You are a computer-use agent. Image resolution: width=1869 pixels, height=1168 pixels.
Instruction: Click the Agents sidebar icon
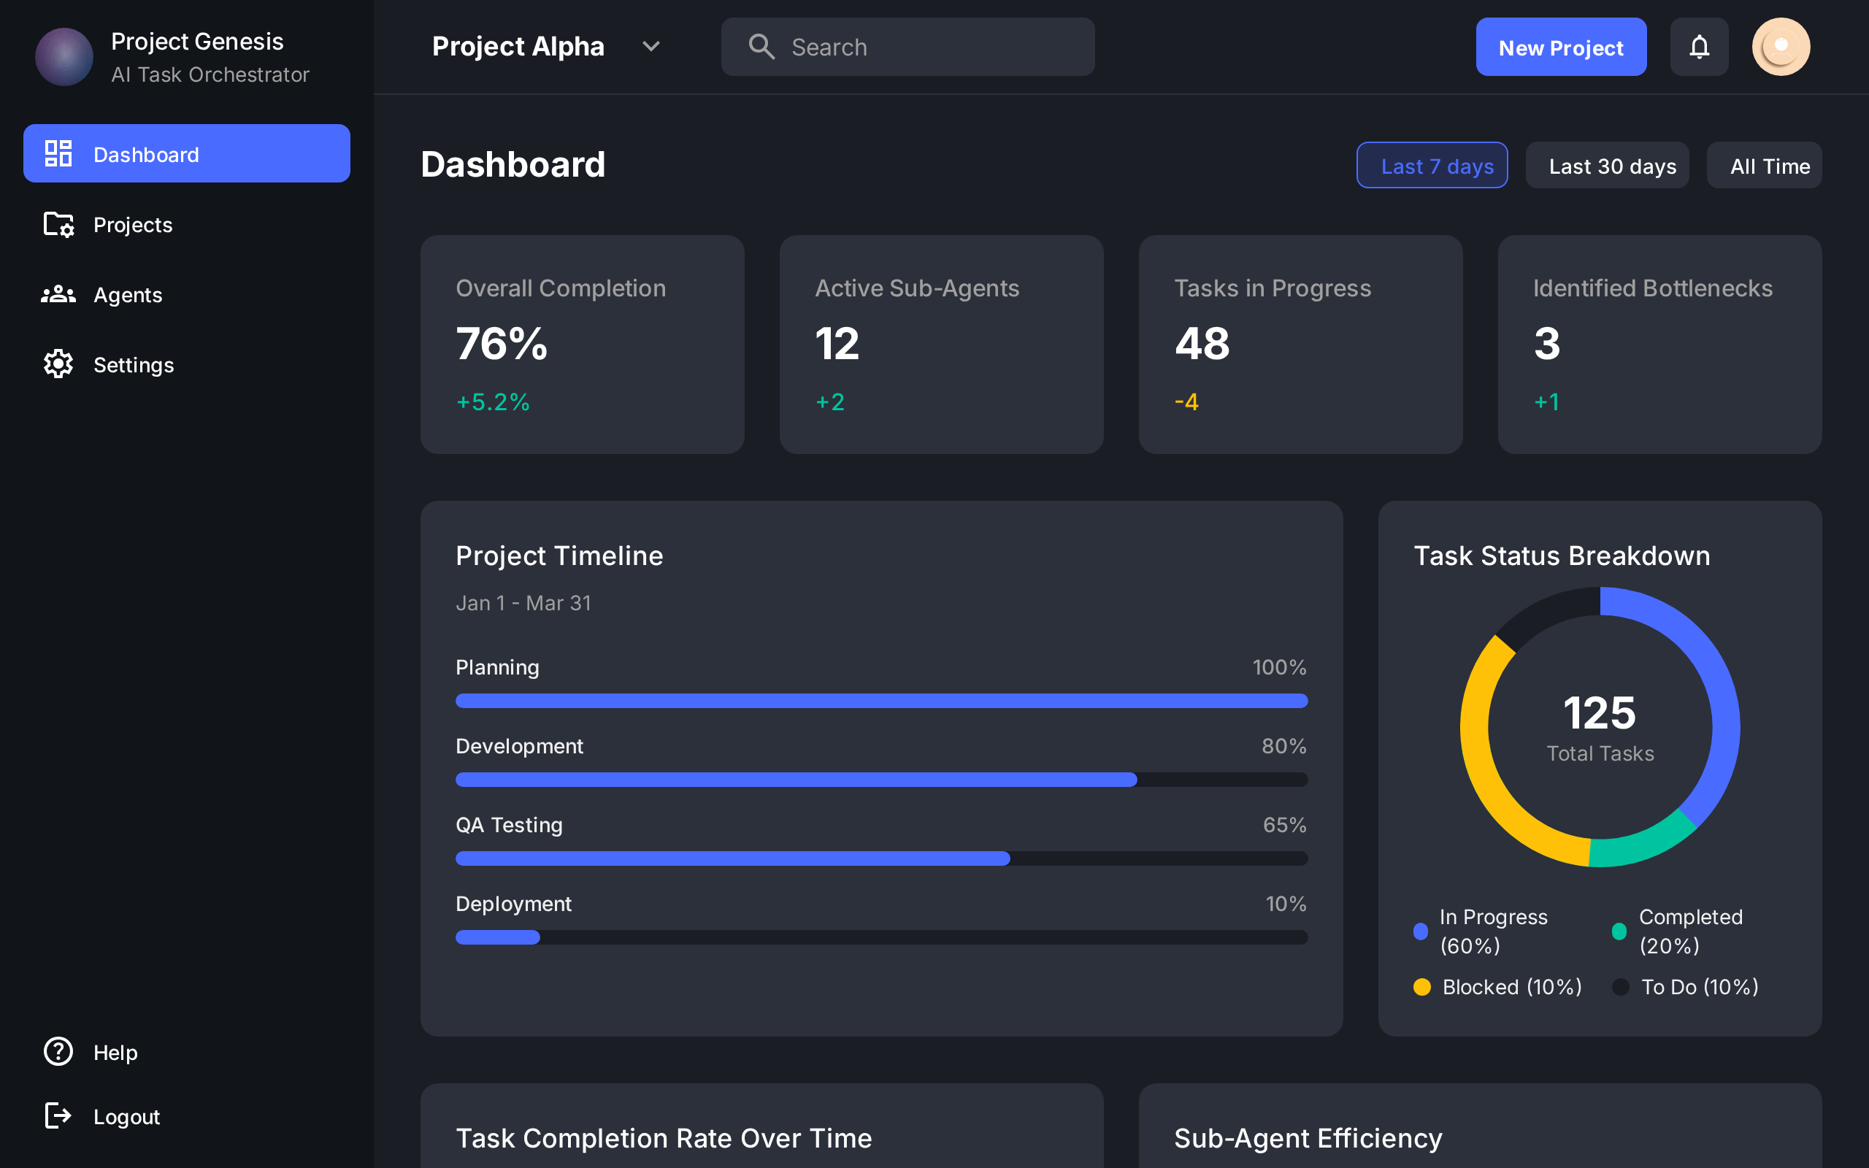click(57, 294)
